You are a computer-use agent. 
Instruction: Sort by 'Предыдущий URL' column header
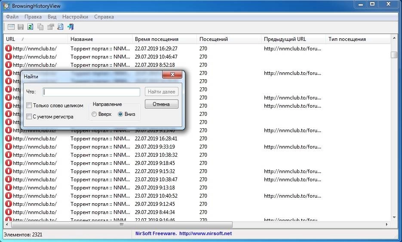pos(293,39)
